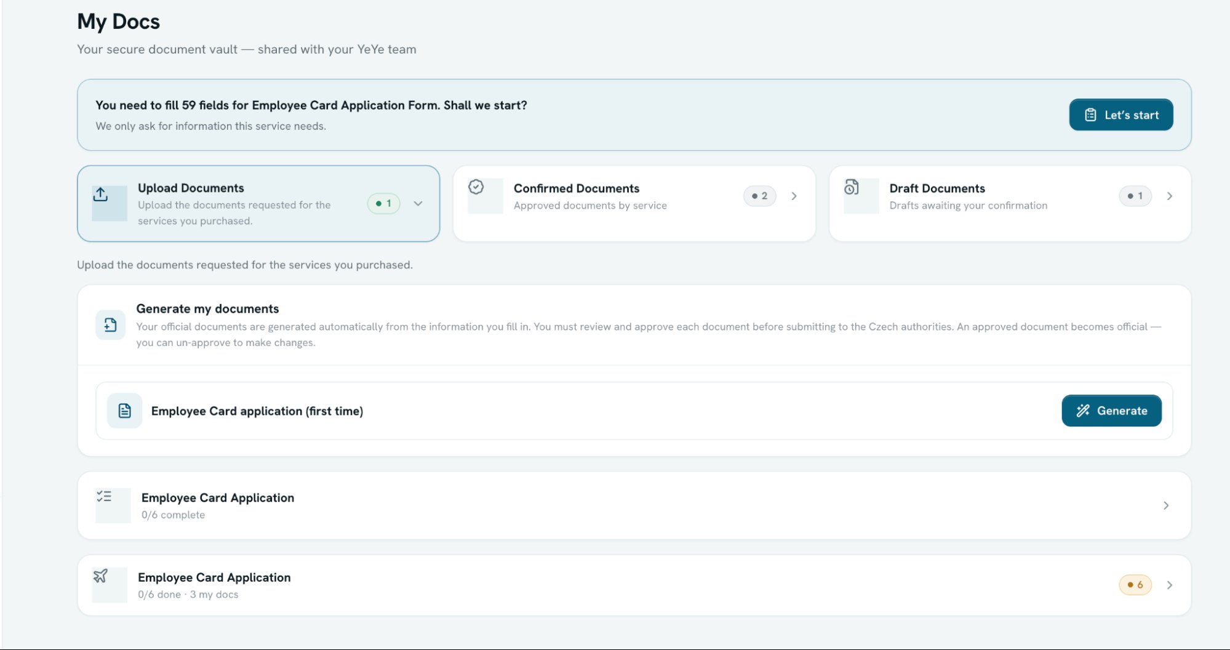Viewport: 1230px width, 650px height.
Task: Expand Confirmed Documents with its chevron
Action: [x=794, y=196]
